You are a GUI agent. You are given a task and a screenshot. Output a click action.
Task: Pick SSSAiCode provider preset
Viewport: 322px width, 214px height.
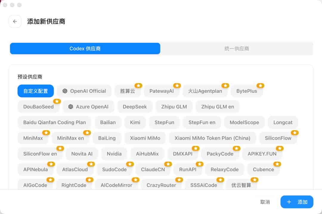coord(204,185)
